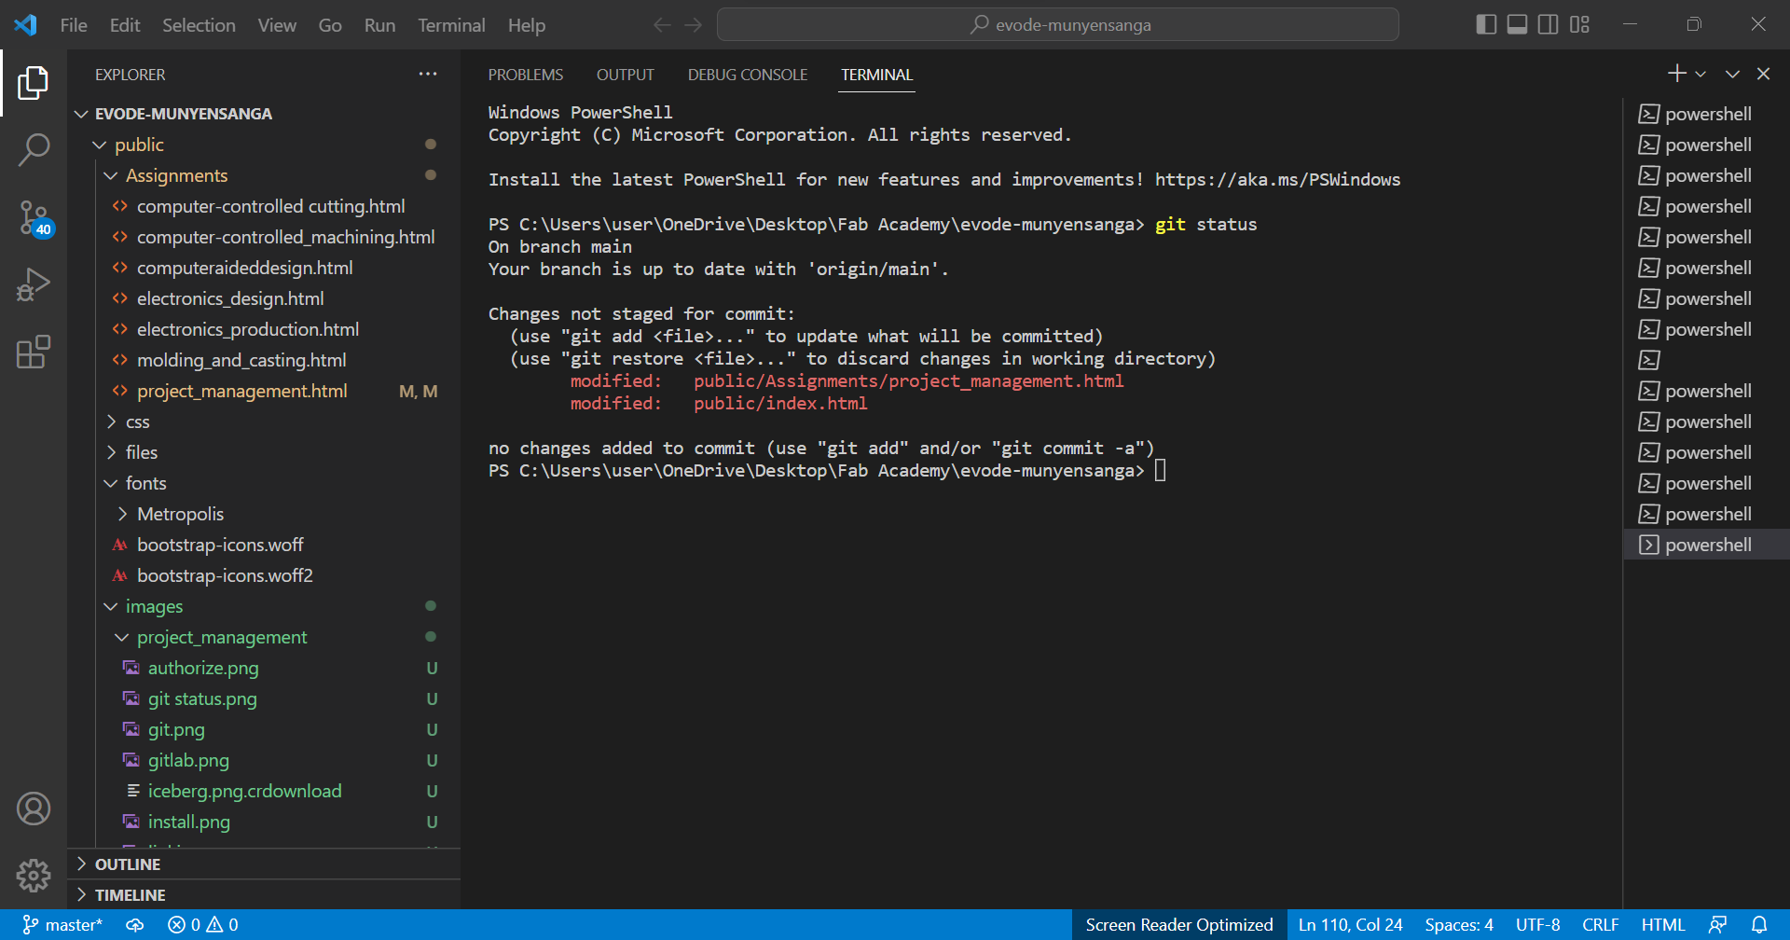Open the Extensions view icon
The width and height of the screenshot is (1790, 940).
34,352
